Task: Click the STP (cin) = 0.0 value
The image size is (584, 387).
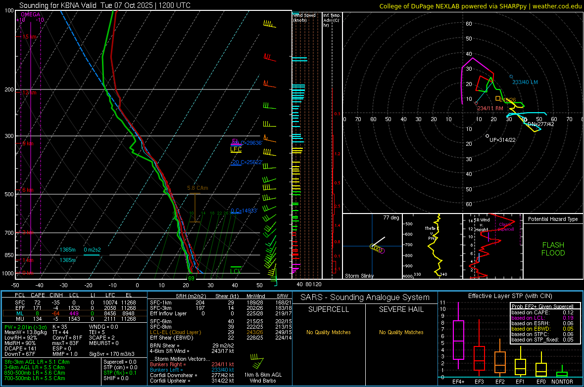Action: pyautogui.click(x=120, y=367)
